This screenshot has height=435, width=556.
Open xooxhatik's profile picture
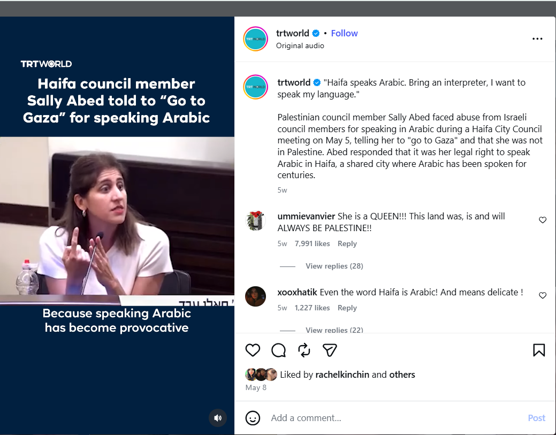[255, 296]
